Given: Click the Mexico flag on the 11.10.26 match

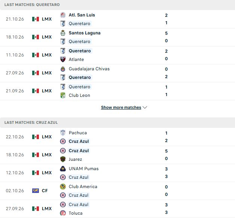Looking at the screenshot, I should pyautogui.click(x=36, y=55).
